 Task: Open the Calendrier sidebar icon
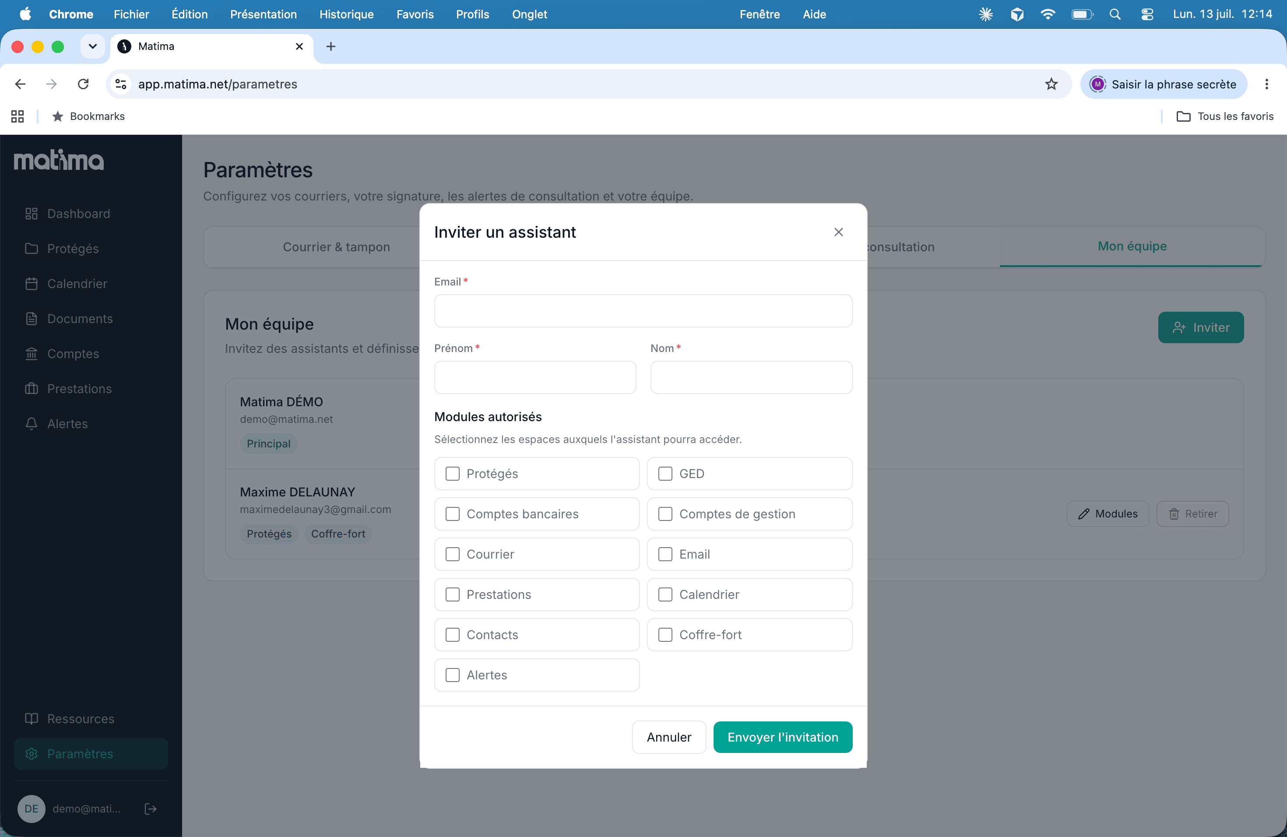[32, 284]
